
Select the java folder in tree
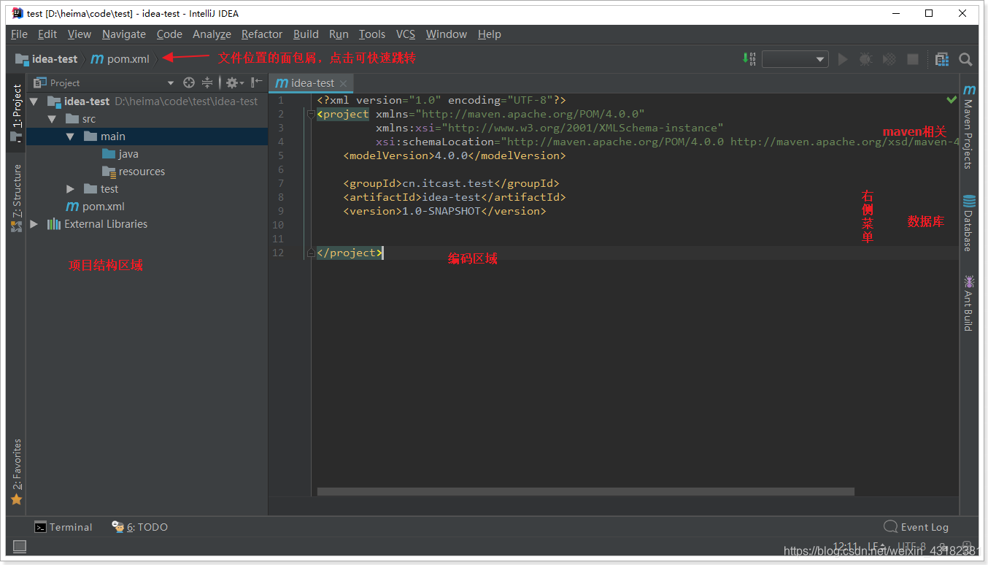pos(121,154)
